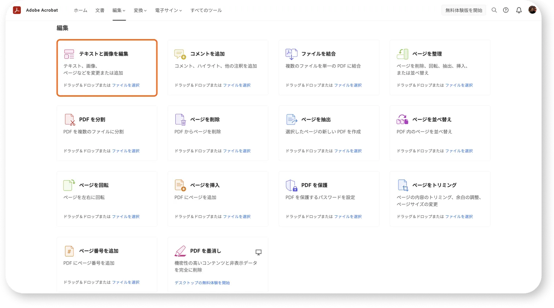This screenshot has width=554, height=308.
Task: Click ファイルを選択 under ページ番号を追加
Action: click(126, 282)
